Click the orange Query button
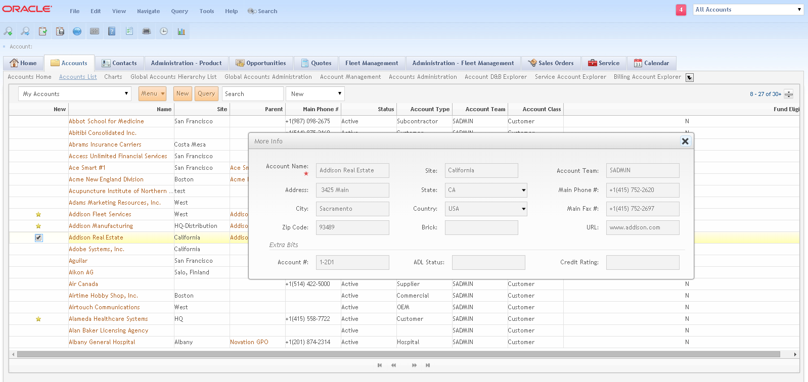The width and height of the screenshot is (808, 382). click(206, 93)
